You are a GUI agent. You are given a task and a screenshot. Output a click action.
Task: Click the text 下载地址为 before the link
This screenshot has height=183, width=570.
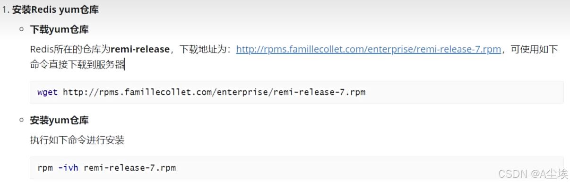(x=204, y=50)
